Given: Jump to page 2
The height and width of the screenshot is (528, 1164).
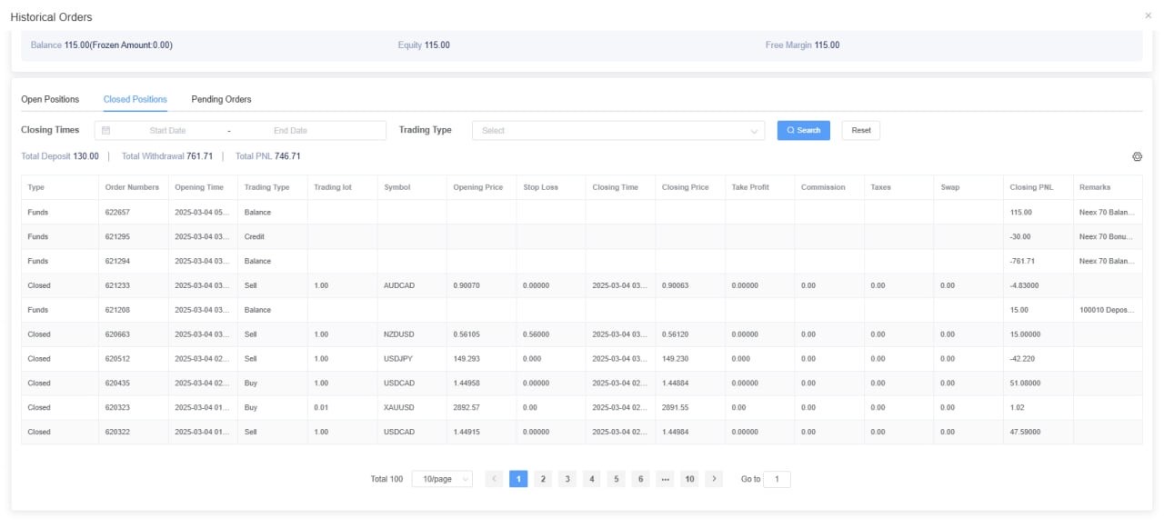Looking at the screenshot, I should pos(543,479).
